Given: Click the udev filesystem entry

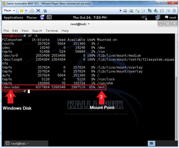Looking at the screenshot, I should pyautogui.click(x=6, y=47).
